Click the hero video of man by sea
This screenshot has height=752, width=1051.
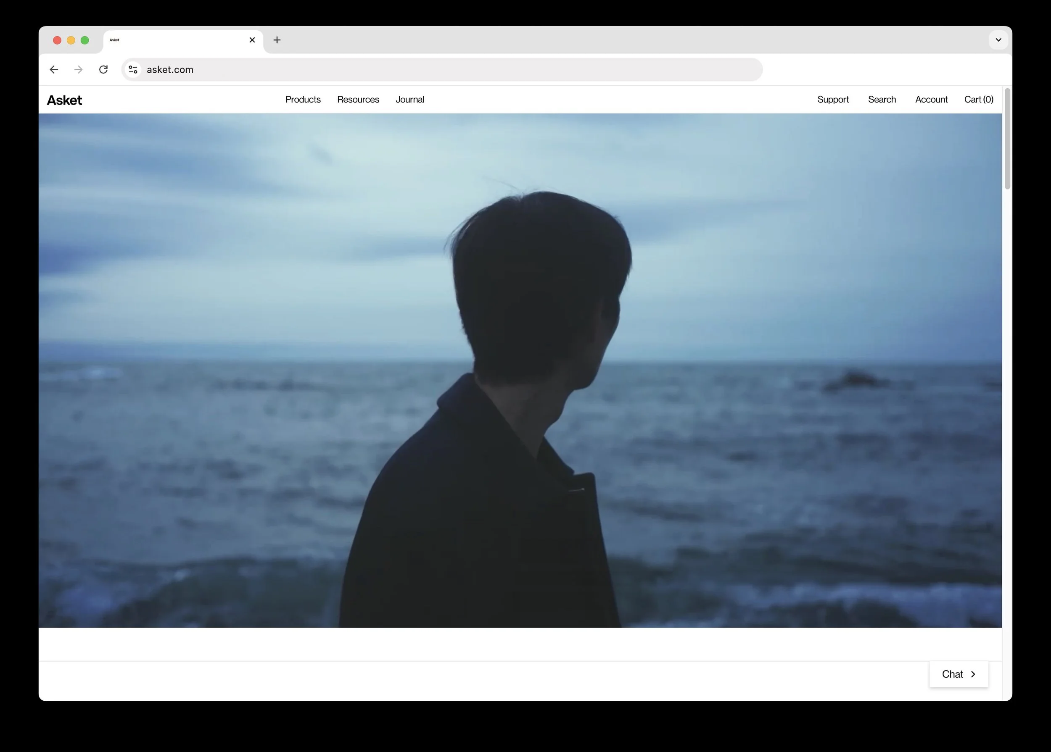[x=520, y=371]
